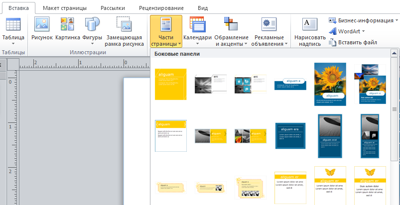Switch to the Макет страницы tab

click(x=64, y=8)
